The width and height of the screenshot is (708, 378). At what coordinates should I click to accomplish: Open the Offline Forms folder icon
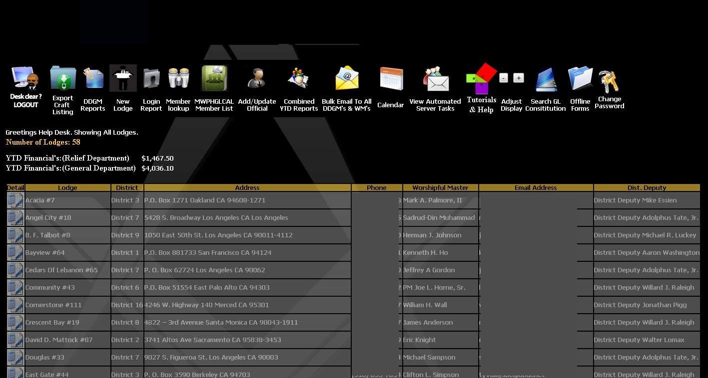pyautogui.click(x=580, y=79)
